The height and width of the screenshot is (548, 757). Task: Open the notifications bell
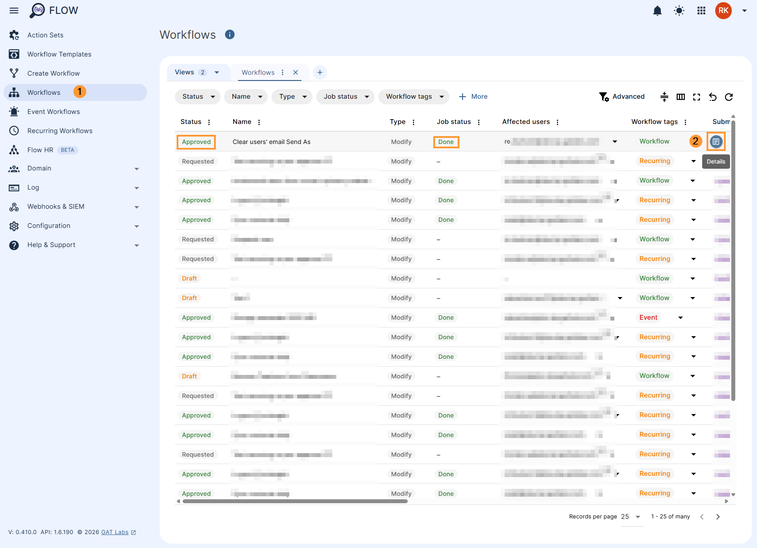pyautogui.click(x=657, y=10)
